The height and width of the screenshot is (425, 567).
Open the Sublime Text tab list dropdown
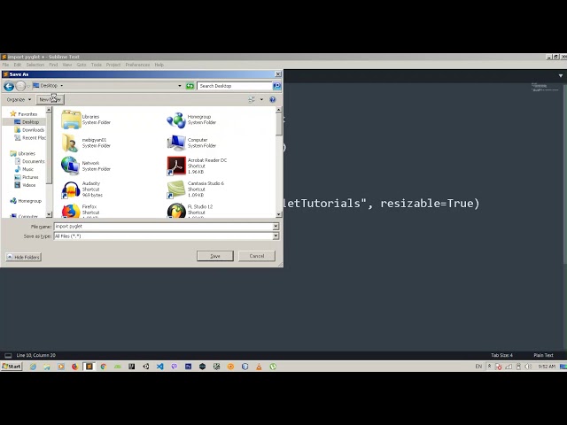[x=561, y=76]
